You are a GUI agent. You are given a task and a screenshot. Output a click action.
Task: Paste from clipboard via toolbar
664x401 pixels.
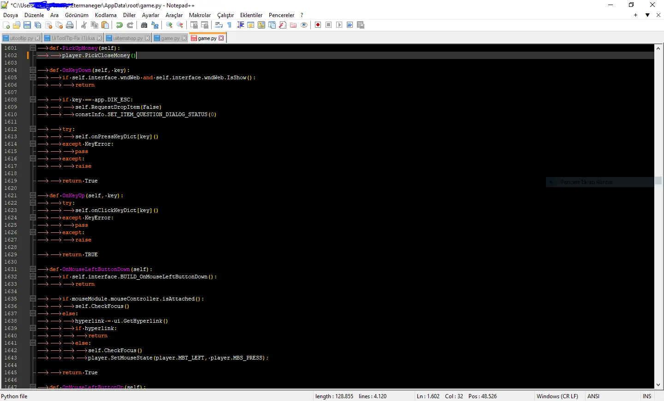[x=105, y=25]
